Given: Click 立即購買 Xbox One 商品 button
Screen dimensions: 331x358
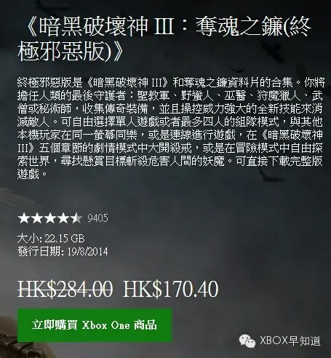Looking at the screenshot, I should coord(95,325).
